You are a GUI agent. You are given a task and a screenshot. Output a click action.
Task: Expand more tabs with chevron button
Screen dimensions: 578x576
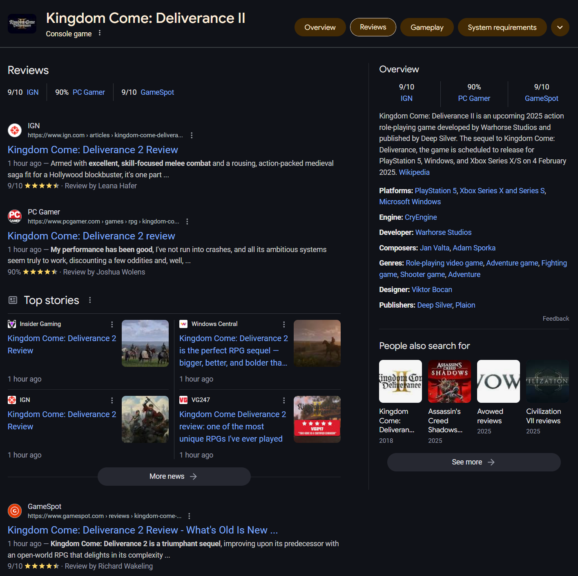(x=560, y=27)
